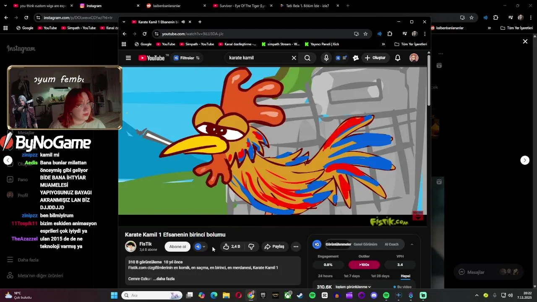Share the video with Paylaş button
The image size is (537, 302).
coord(274,247)
